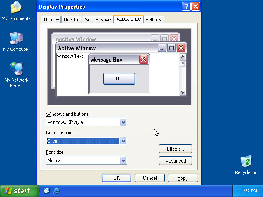Select the Recycle Bin icon
The height and width of the screenshot is (197, 263).
pos(246,165)
